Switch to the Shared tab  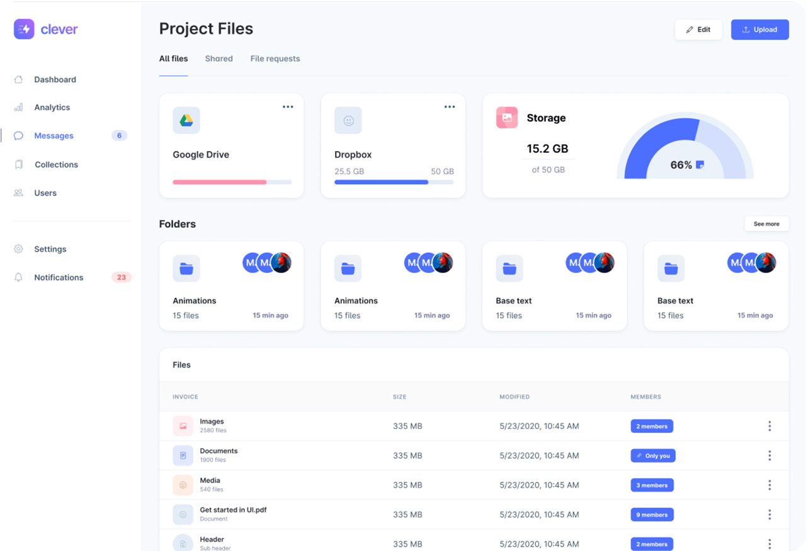pos(219,58)
